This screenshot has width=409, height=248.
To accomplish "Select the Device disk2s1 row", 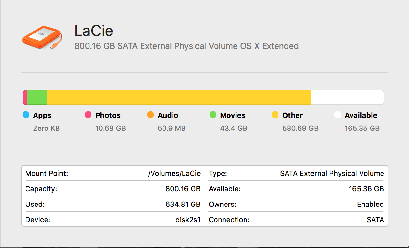I will pos(113,220).
